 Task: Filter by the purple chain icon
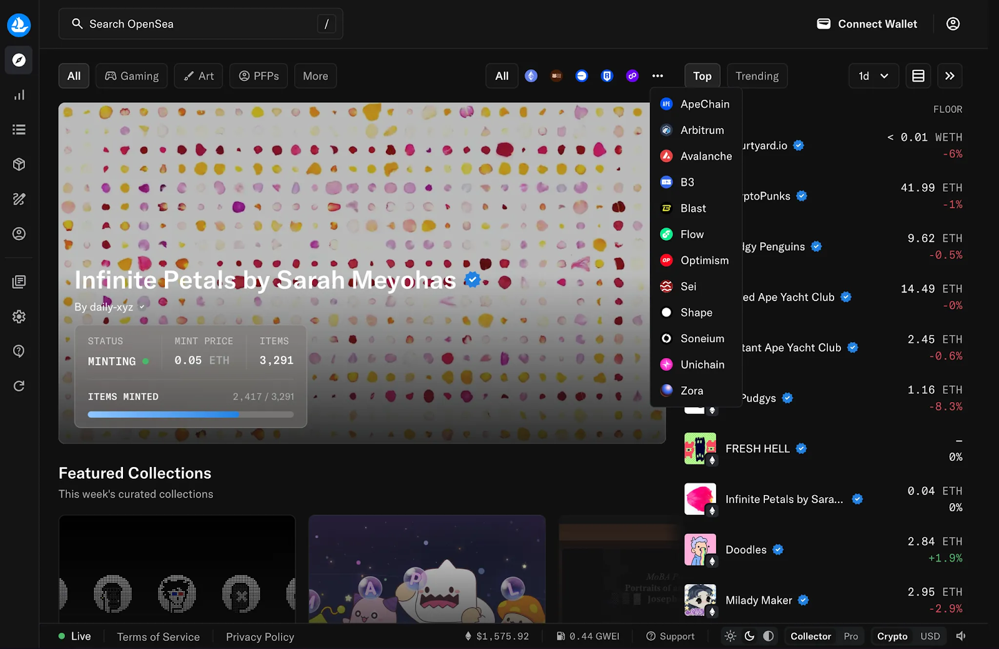[x=632, y=76]
